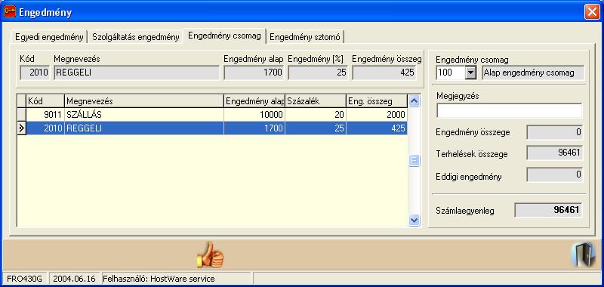Click the top Kód field showing 2010
Screen dimensions: 604x287
pyautogui.click(x=35, y=73)
